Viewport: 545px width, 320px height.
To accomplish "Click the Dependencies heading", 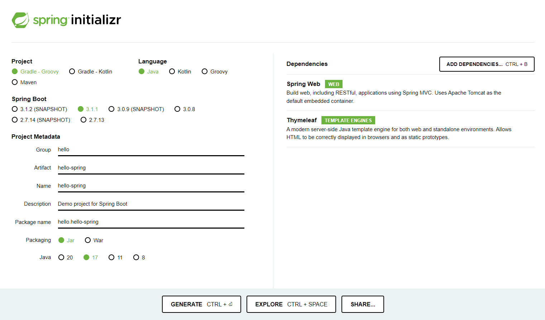I will pyautogui.click(x=307, y=64).
